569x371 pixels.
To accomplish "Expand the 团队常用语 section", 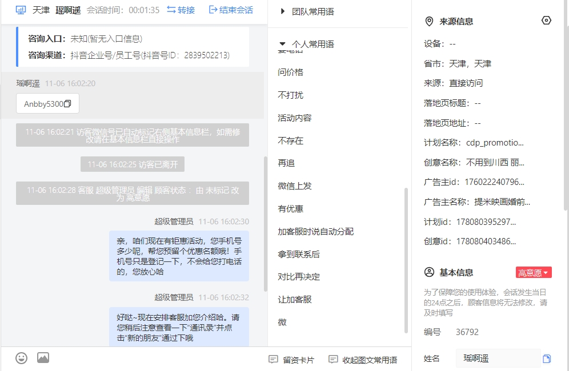I will coord(308,11).
